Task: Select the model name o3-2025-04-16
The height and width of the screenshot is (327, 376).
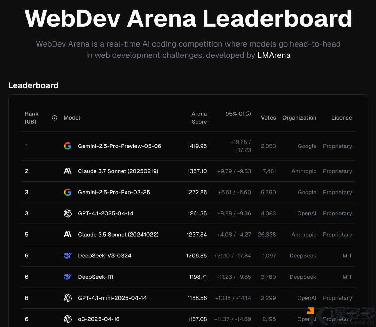Action: pos(99,319)
